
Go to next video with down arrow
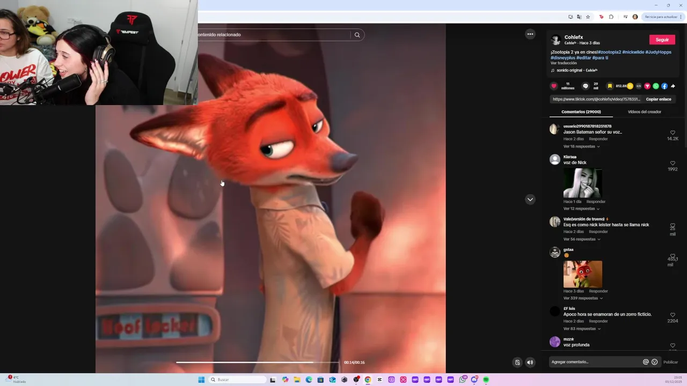(530, 199)
